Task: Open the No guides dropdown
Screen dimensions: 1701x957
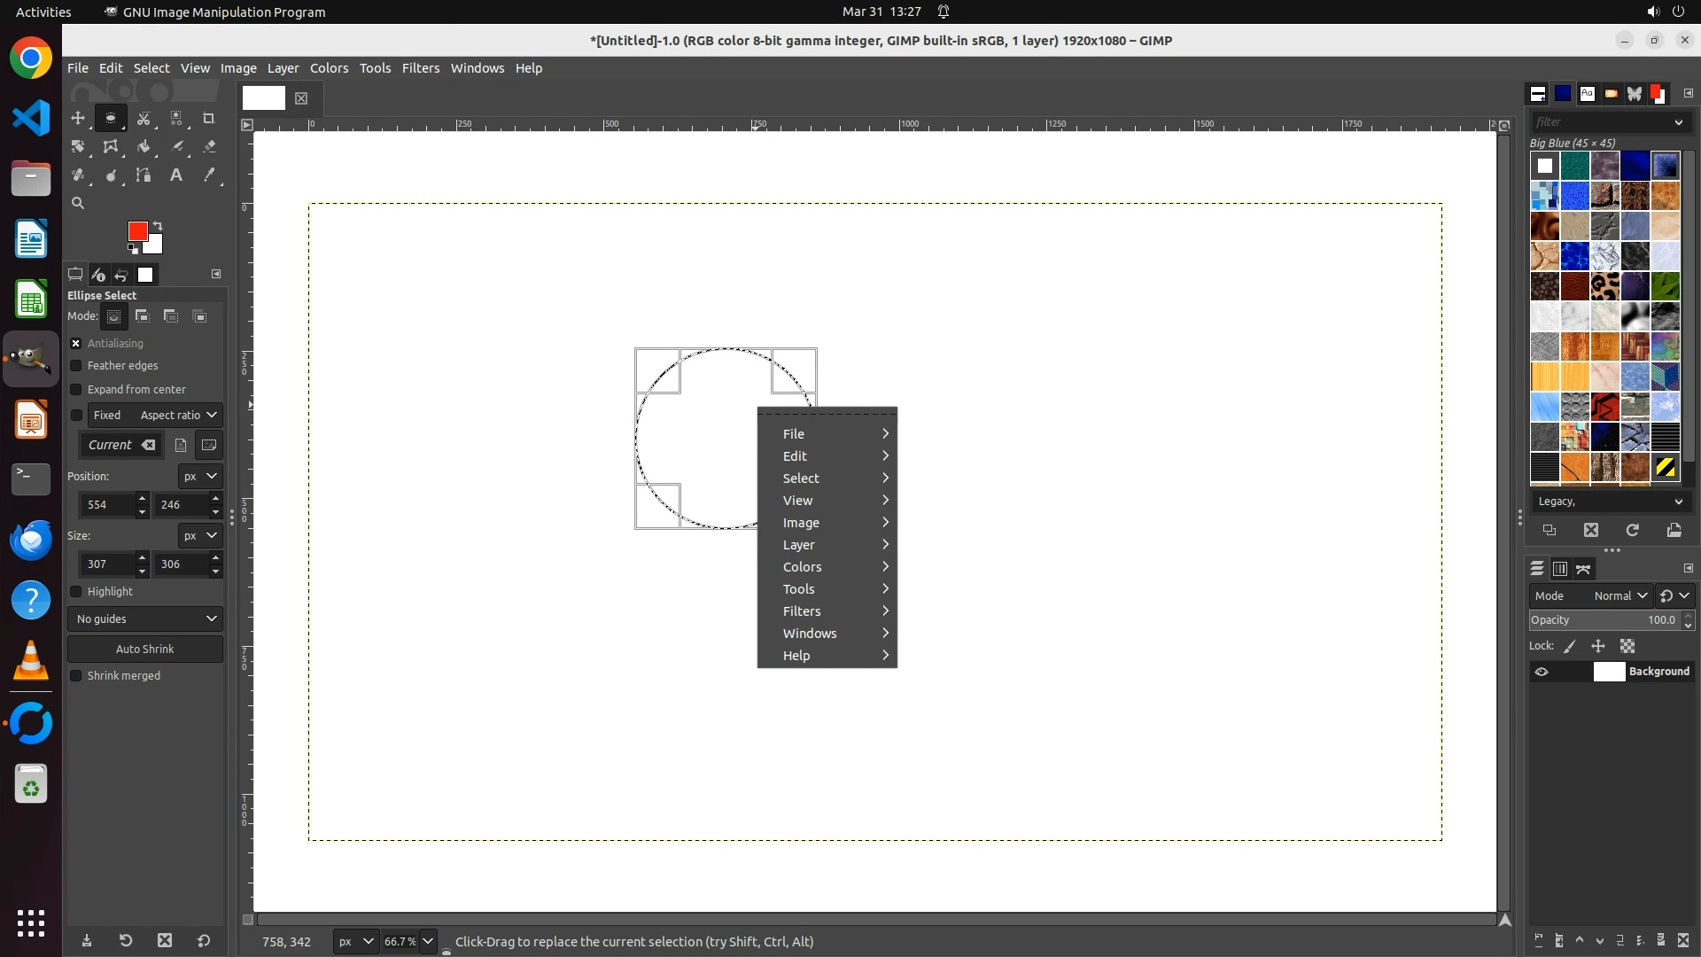Action: tap(145, 619)
